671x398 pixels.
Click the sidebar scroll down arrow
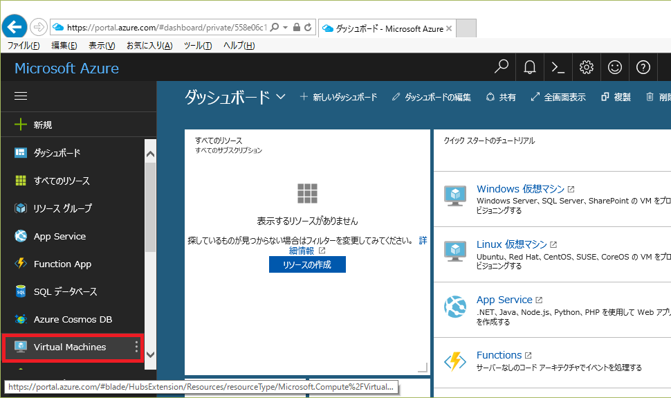[150, 354]
